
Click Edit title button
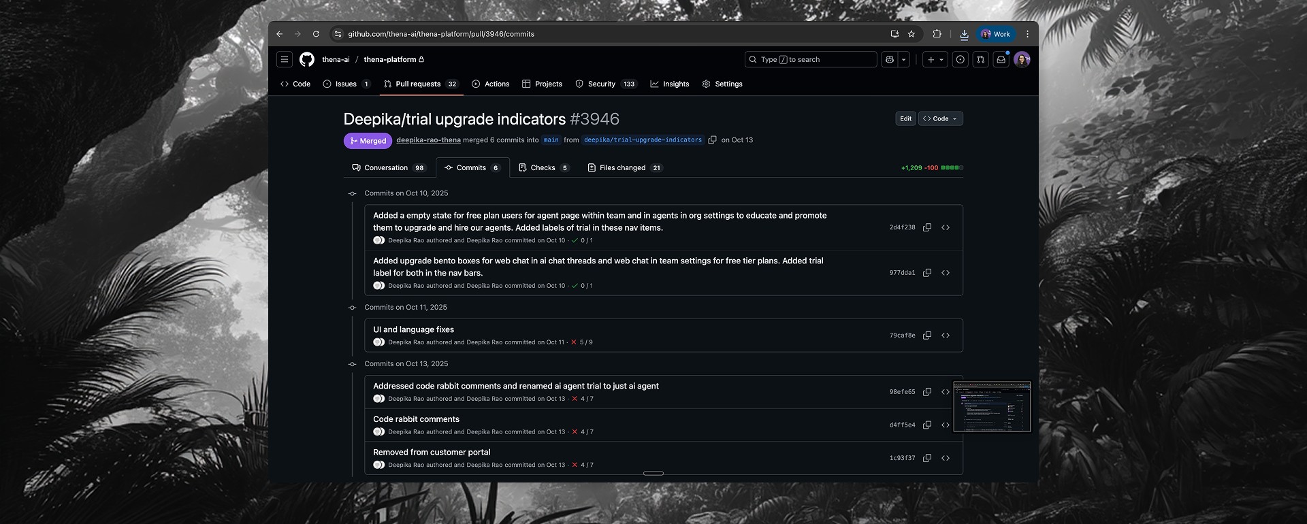pyautogui.click(x=905, y=118)
